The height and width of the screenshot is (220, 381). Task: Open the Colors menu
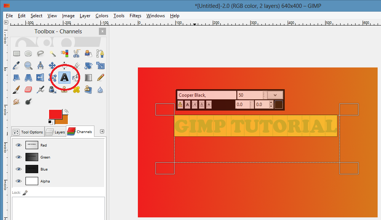[x=102, y=16]
